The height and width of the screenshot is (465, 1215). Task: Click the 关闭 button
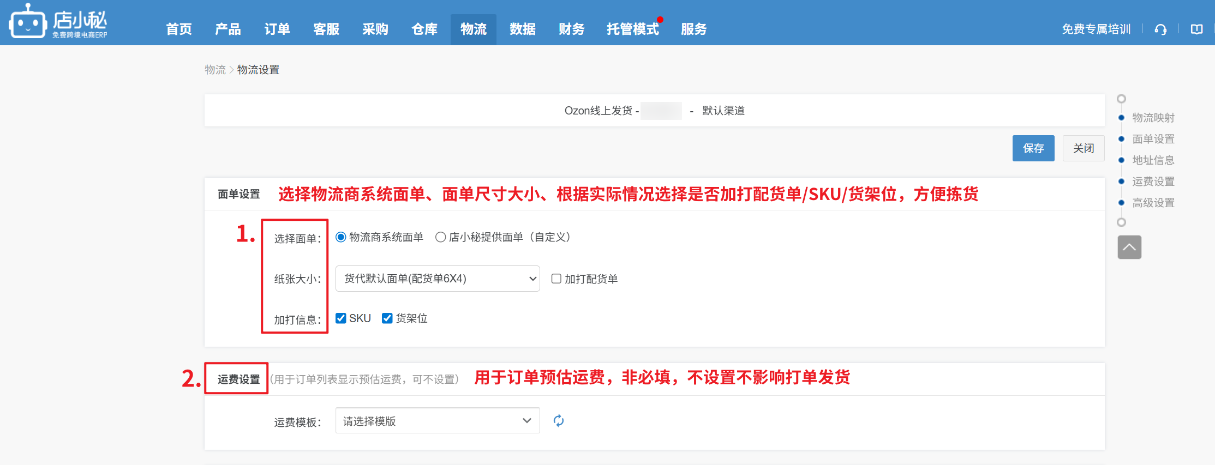pos(1083,148)
